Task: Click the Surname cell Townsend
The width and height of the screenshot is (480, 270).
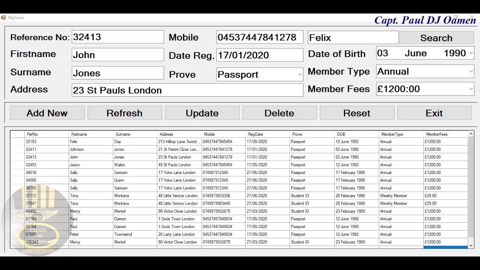Action: click(135, 234)
